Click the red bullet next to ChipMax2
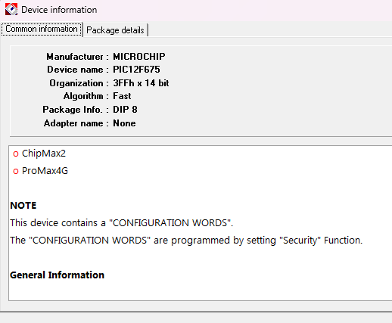The height and width of the screenshot is (323, 392). click(x=16, y=154)
